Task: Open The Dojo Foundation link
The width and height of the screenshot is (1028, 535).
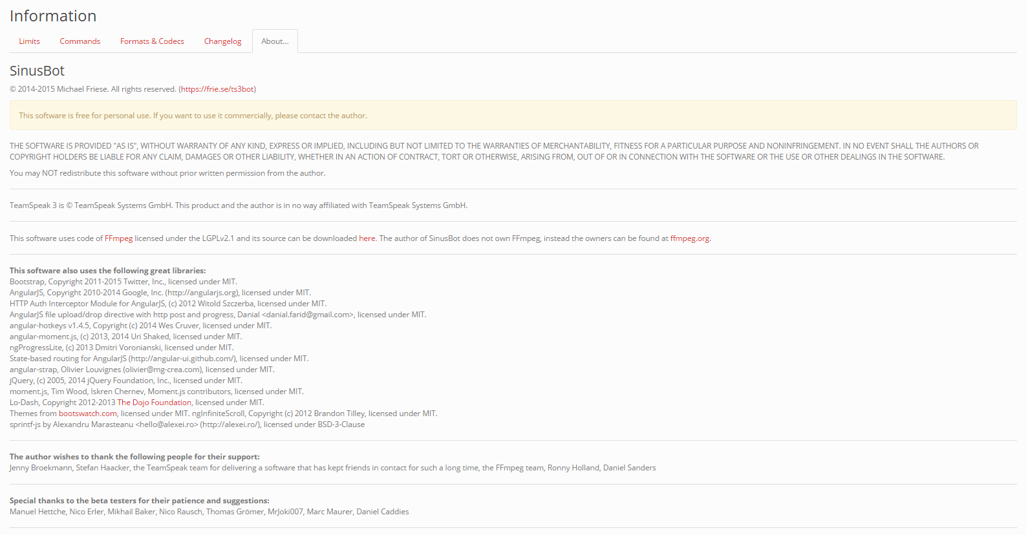Action: click(154, 403)
